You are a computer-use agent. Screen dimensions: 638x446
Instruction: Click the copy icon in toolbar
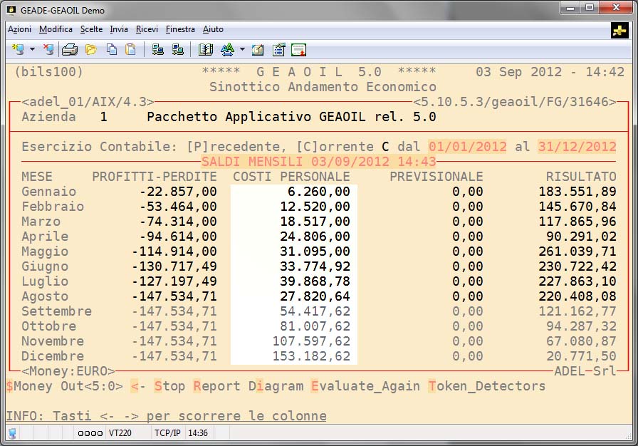tap(112, 50)
